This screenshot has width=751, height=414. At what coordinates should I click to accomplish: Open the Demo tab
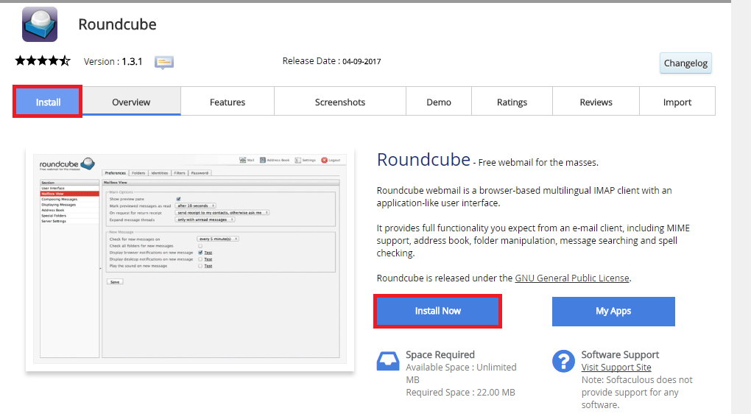coord(439,102)
